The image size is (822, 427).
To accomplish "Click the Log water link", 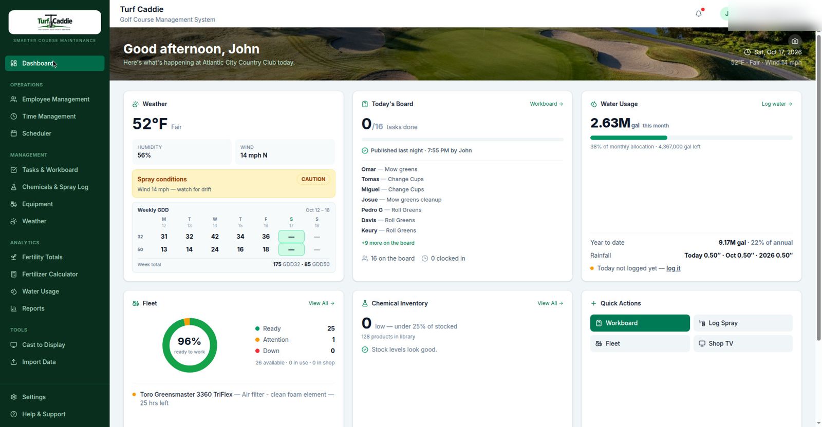I will pyautogui.click(x=777, y=104).
